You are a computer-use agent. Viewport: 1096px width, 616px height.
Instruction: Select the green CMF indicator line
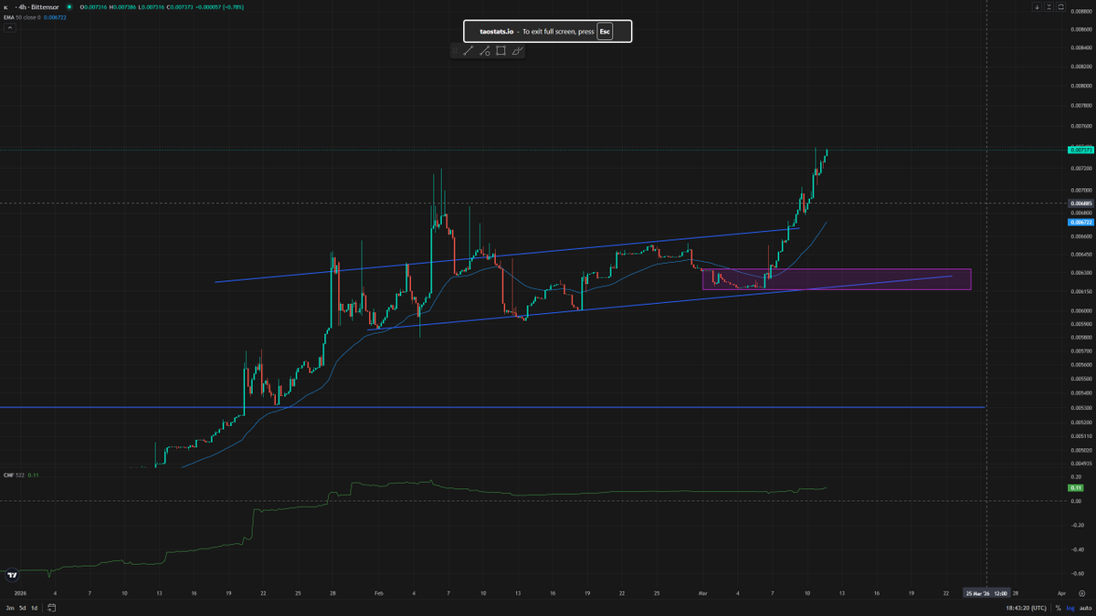point(548,495)
